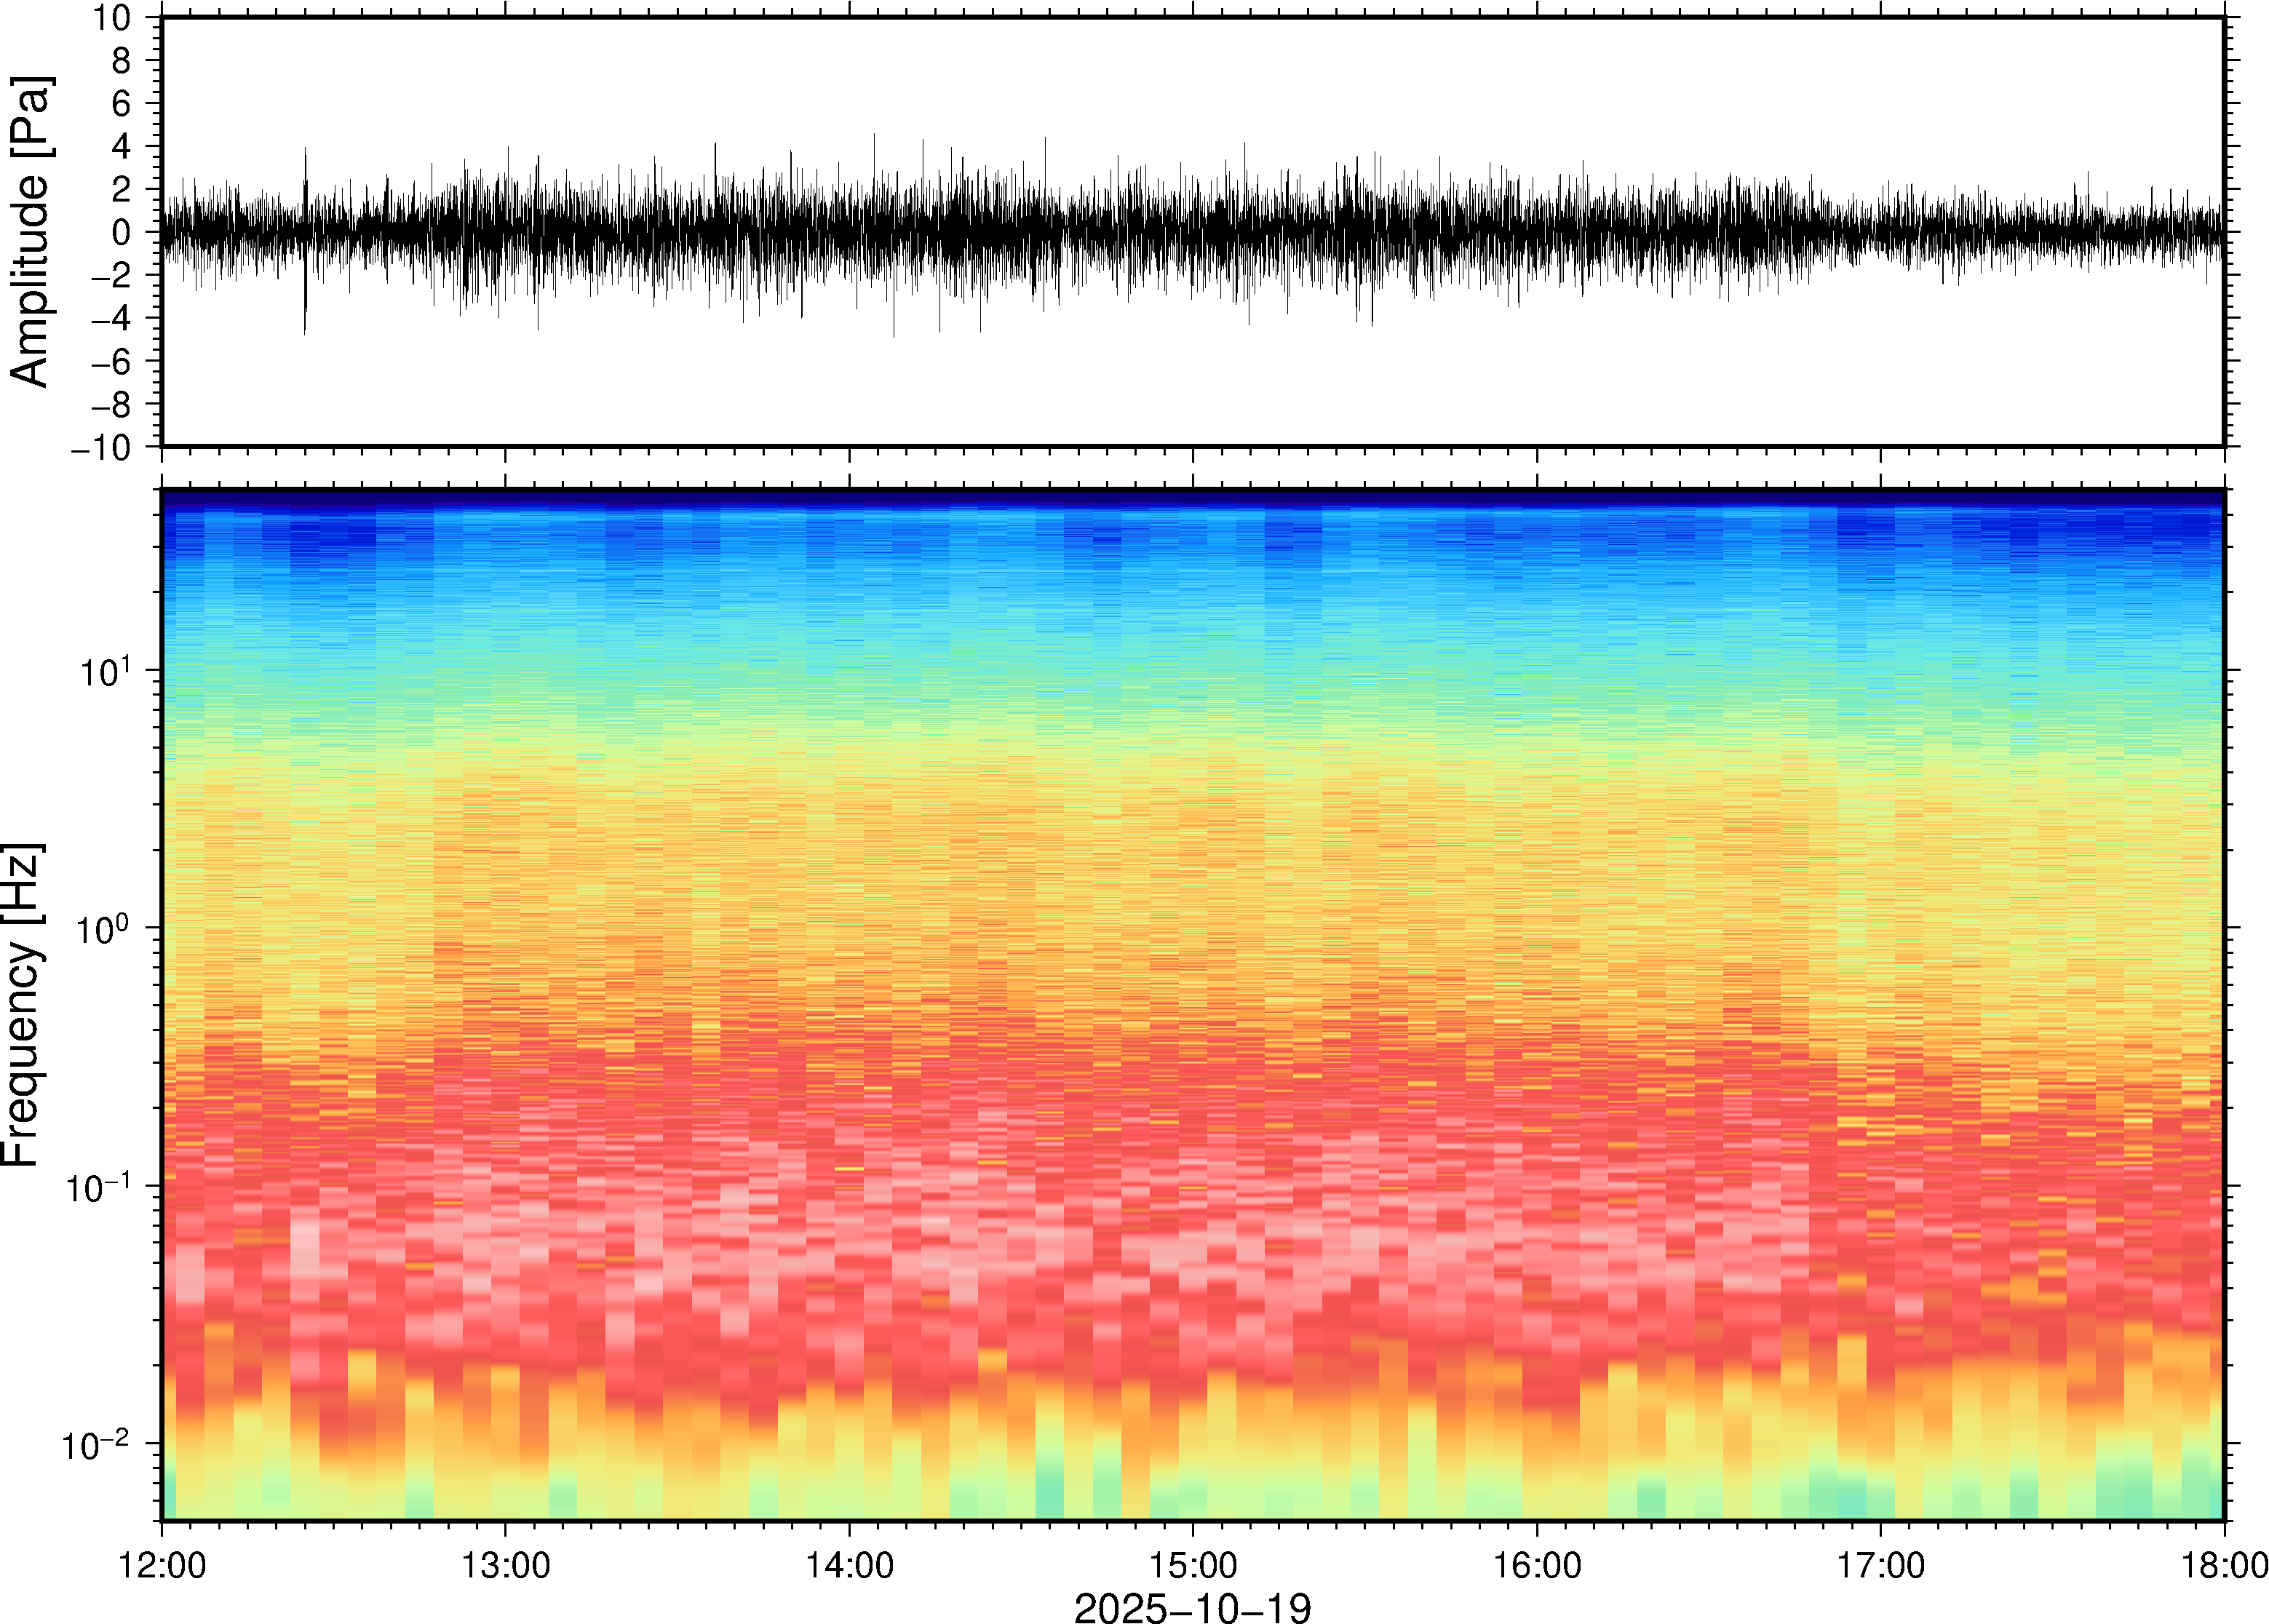Click the dark blue band atop spectrogram
The width and height of the screenshot is (2269, 1624).
pyautogui.click(x=1192, y=497)
